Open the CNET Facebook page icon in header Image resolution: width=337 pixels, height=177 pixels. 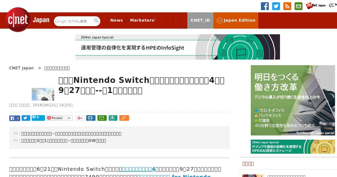coord(265,6)
